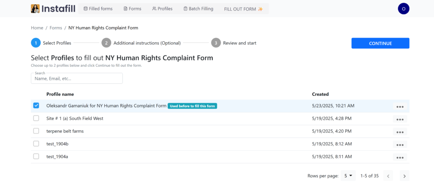Open Batch Filling tab
The image size is (434, 187).
tap(198, 8)
